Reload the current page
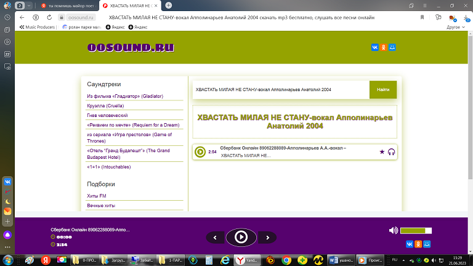The width and height of the screenshot is (473, 266). 49,17
